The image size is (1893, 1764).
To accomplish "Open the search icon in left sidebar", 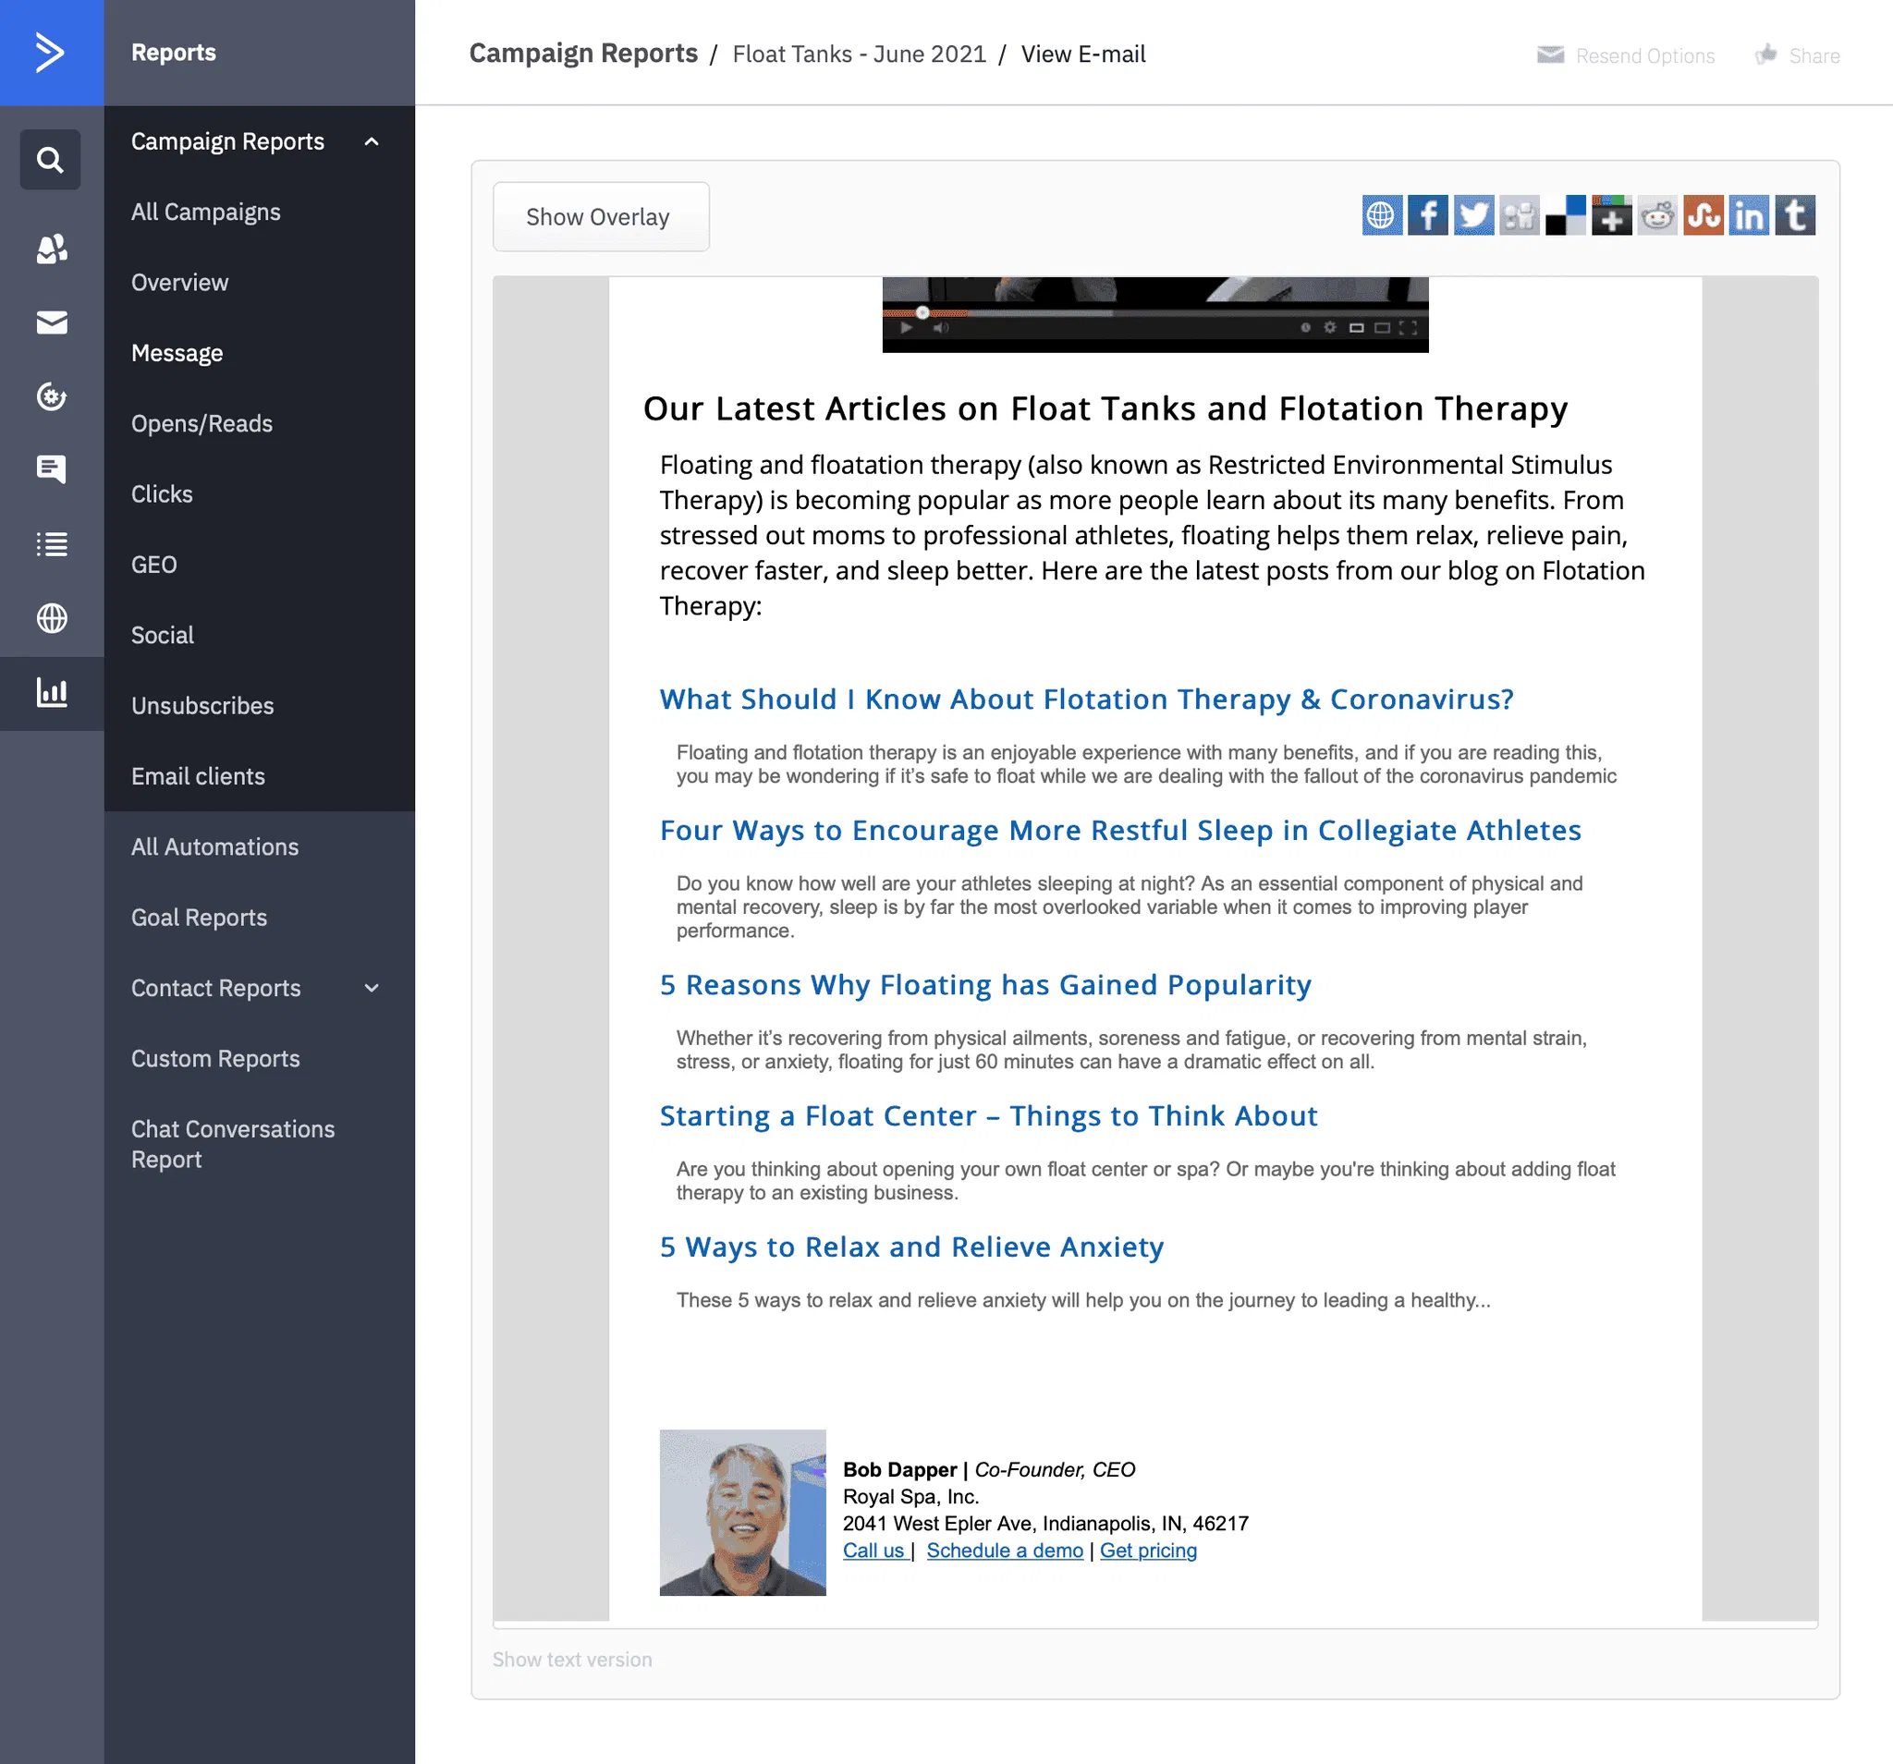I will 51,159.
